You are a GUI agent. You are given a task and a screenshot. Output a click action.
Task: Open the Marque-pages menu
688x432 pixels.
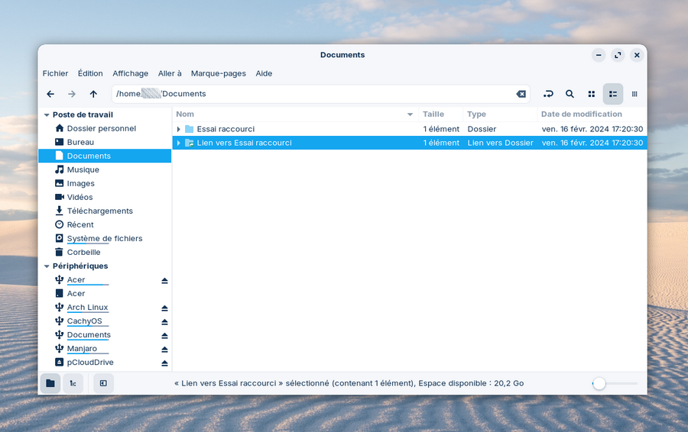point(218,73)
